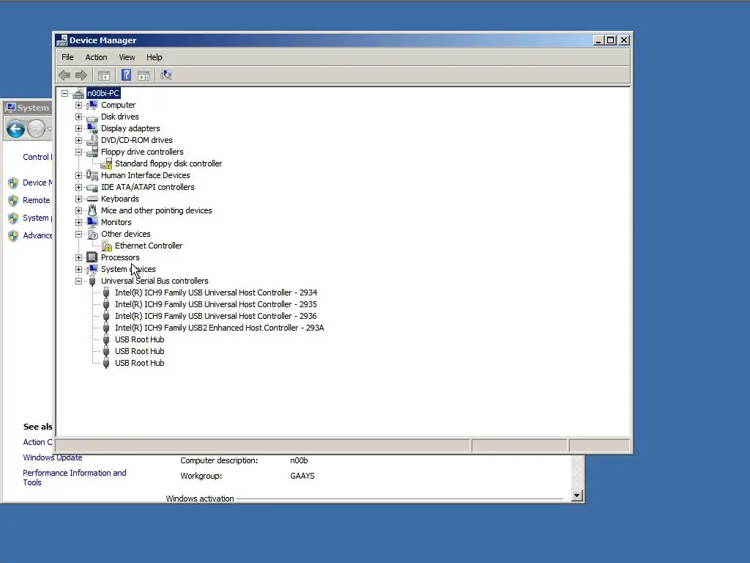750x563 pixels.
Task: Click the Processors category icon
Action: pos(92,257)
